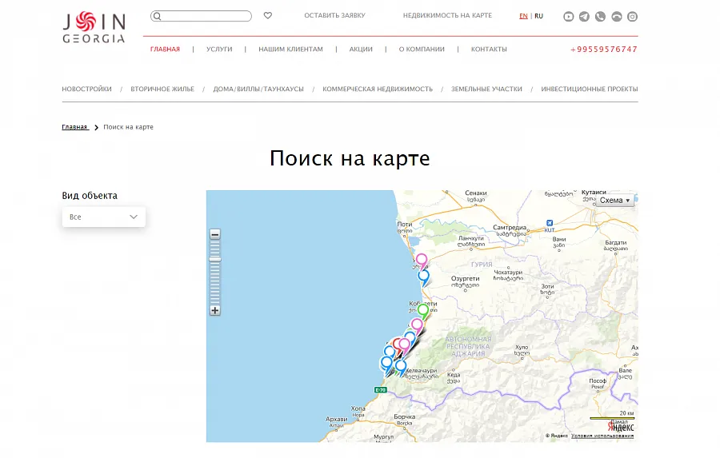Open the НАШИМ КЛИЕНТАМ menu item
The image size is (720, 458).
[x=290, y=49]
